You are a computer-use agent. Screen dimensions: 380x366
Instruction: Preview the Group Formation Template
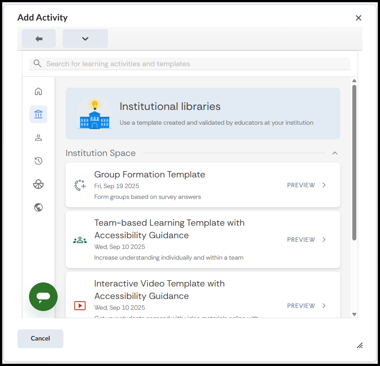pos(306,185)
